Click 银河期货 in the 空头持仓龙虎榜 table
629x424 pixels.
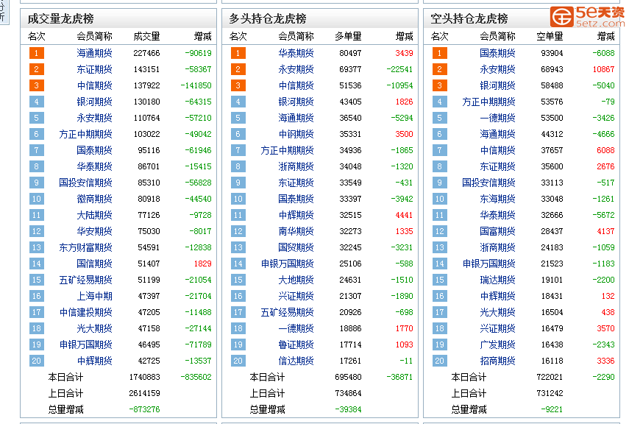click(497, 85)
